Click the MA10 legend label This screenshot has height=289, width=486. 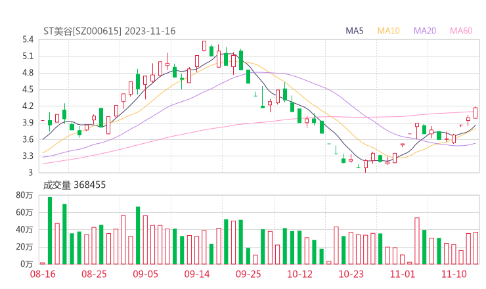click(x=388, y=31)
